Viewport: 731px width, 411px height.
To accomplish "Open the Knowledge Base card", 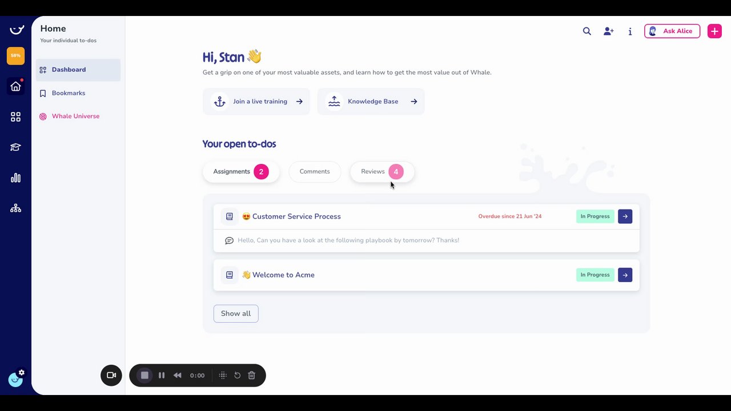I will pyautogui.click(x=371, y=102).
